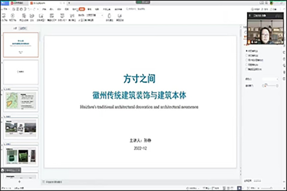Click the back arrow in the video overlay
Image resolution: width=287 pixels, height=191 pixels.
point(251,15)
